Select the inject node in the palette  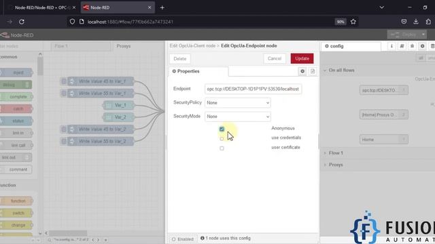(x=16, y=73)
